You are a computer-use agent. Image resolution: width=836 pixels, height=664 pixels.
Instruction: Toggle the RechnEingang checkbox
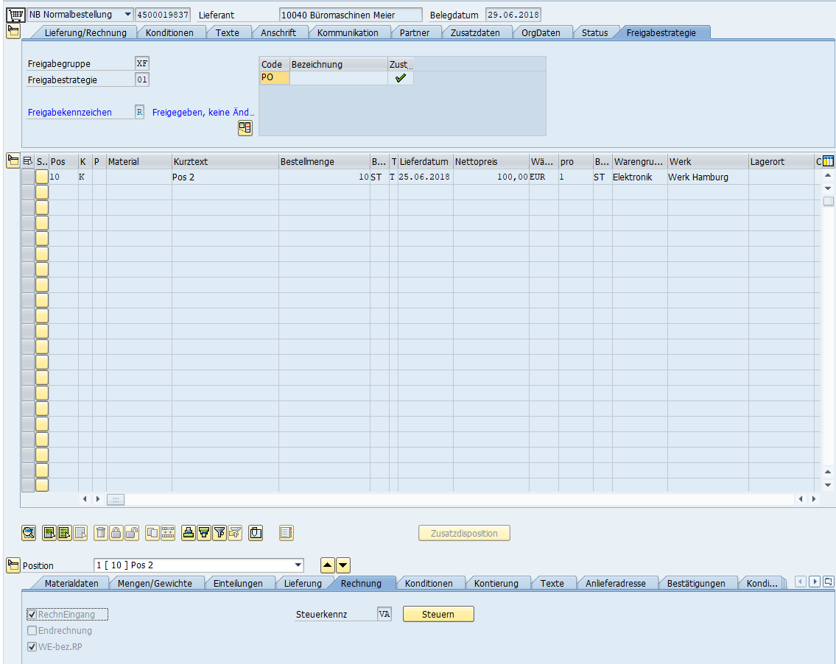(x=32, y=614)
